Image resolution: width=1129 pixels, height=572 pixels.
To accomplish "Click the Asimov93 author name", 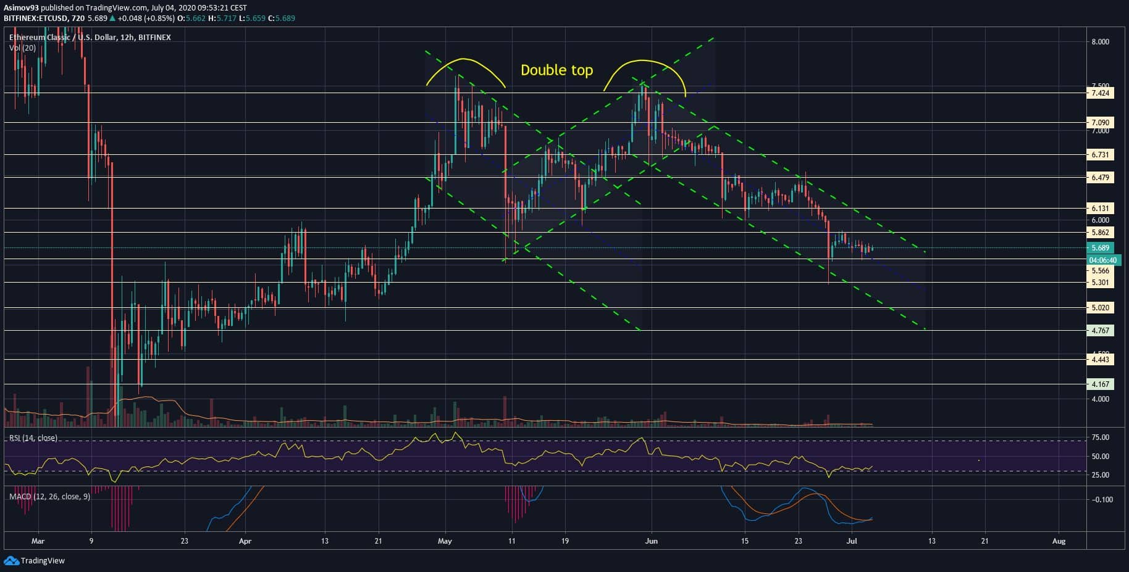I will [20, 7].
